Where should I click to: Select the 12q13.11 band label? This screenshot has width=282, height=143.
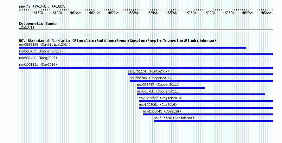point(27,28)
